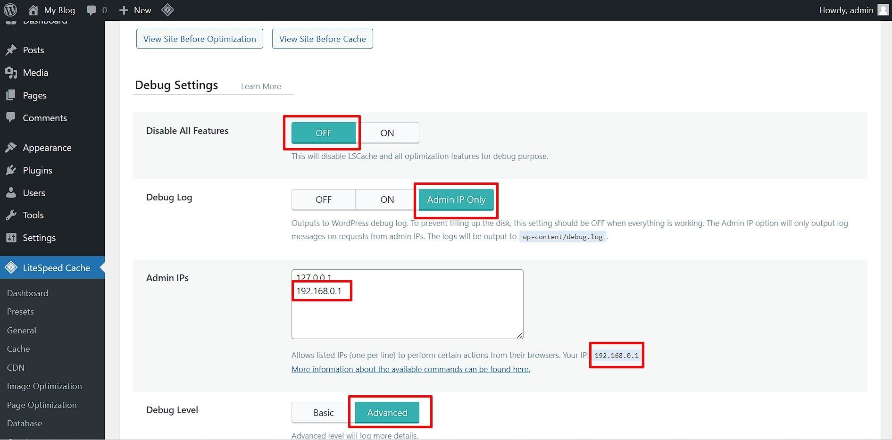
Task: Choose Advanced debug level
Action: (x=387, y=413)
